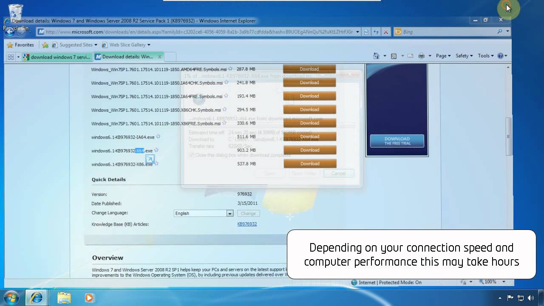Click the Bing search magnifier icon
The width and height of the screenshot is (544, 306).
pos(499,31)
